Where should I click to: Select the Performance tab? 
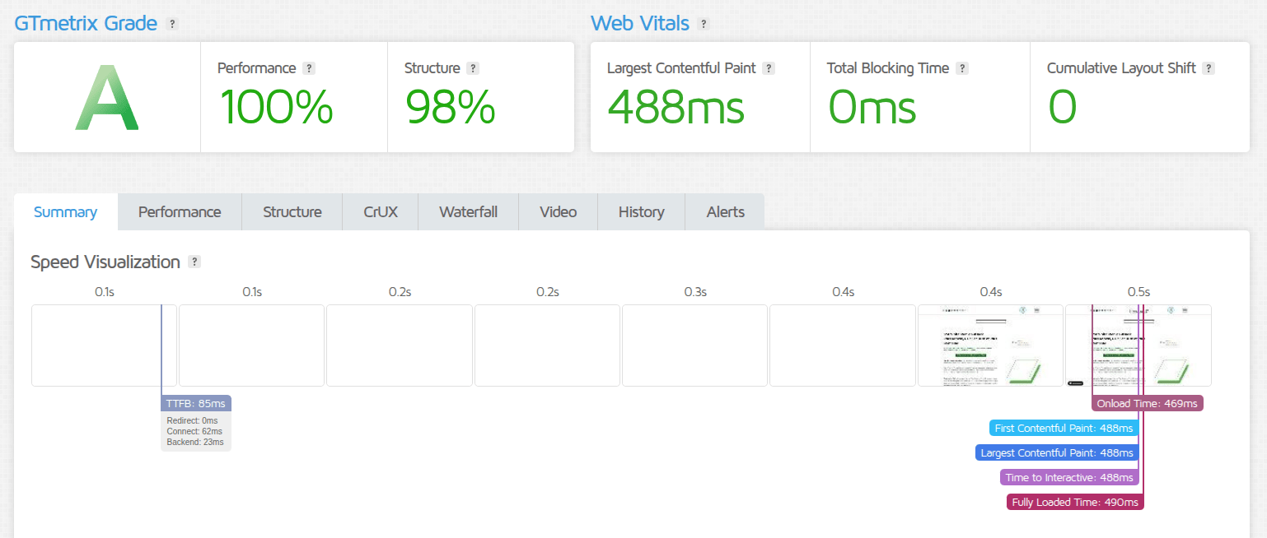tap(179, 211)
